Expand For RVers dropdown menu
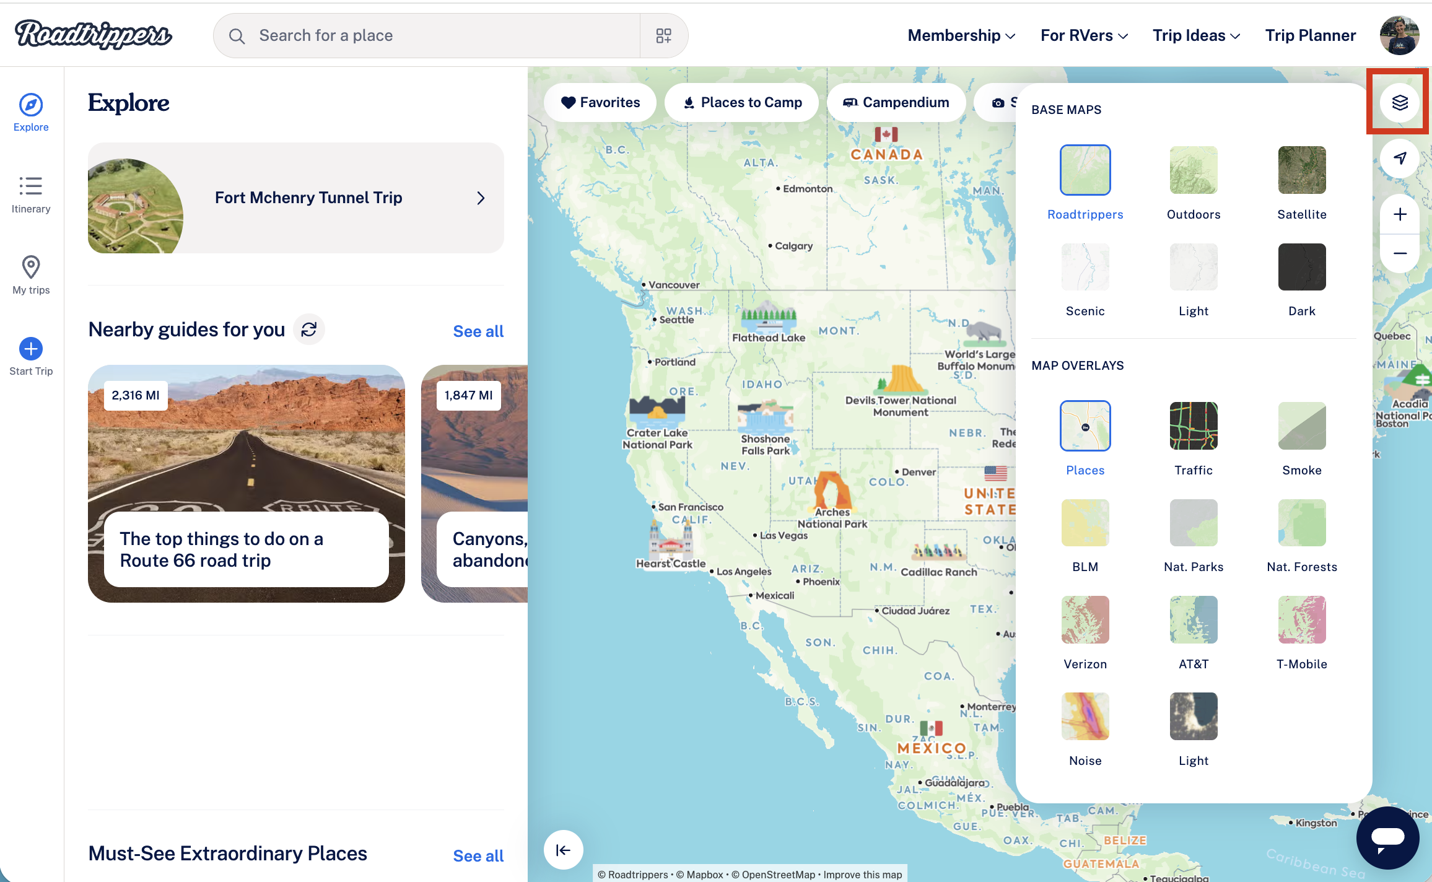This screenshot has width=1432, height=882. point(1084,35)
